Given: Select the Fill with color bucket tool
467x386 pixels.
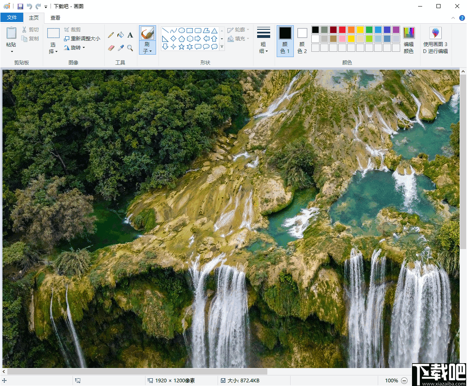Looking at the screenshot, I should 121,35.
